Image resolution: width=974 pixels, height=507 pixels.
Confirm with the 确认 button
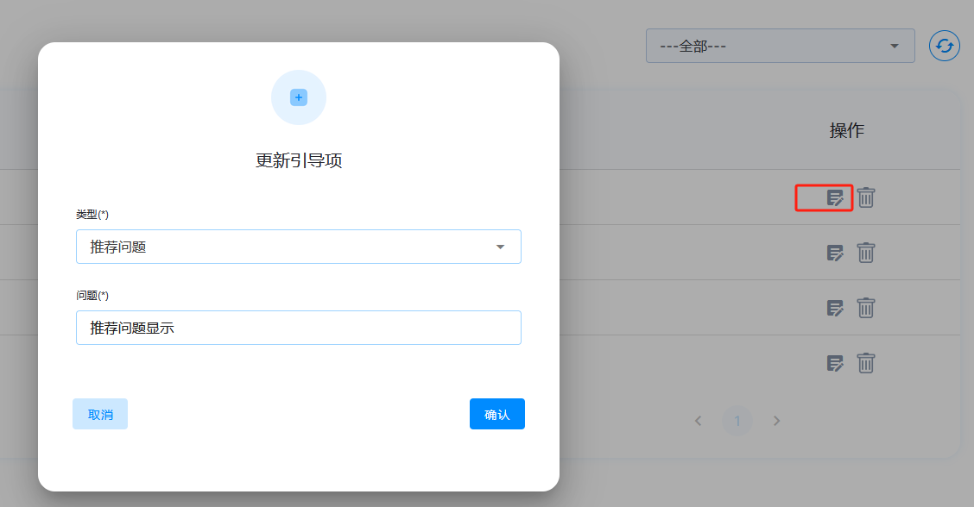tap(496, 414)
